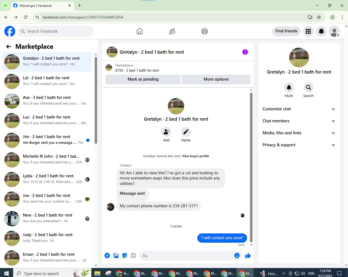This screenshot has width=348, height=277.
Task: Edit the chat Name pencil icon
Action: click(186, 132)
